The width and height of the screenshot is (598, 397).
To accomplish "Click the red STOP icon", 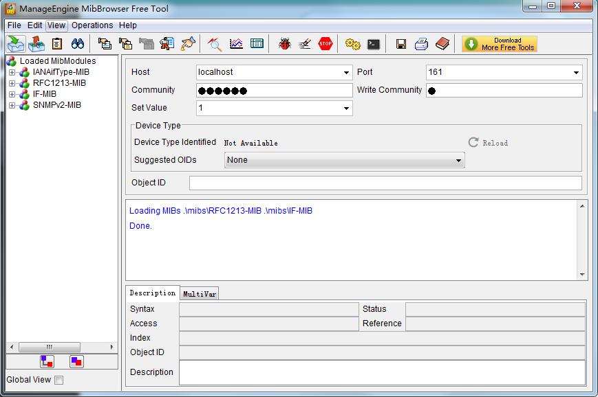I will (x=325, y=44).
